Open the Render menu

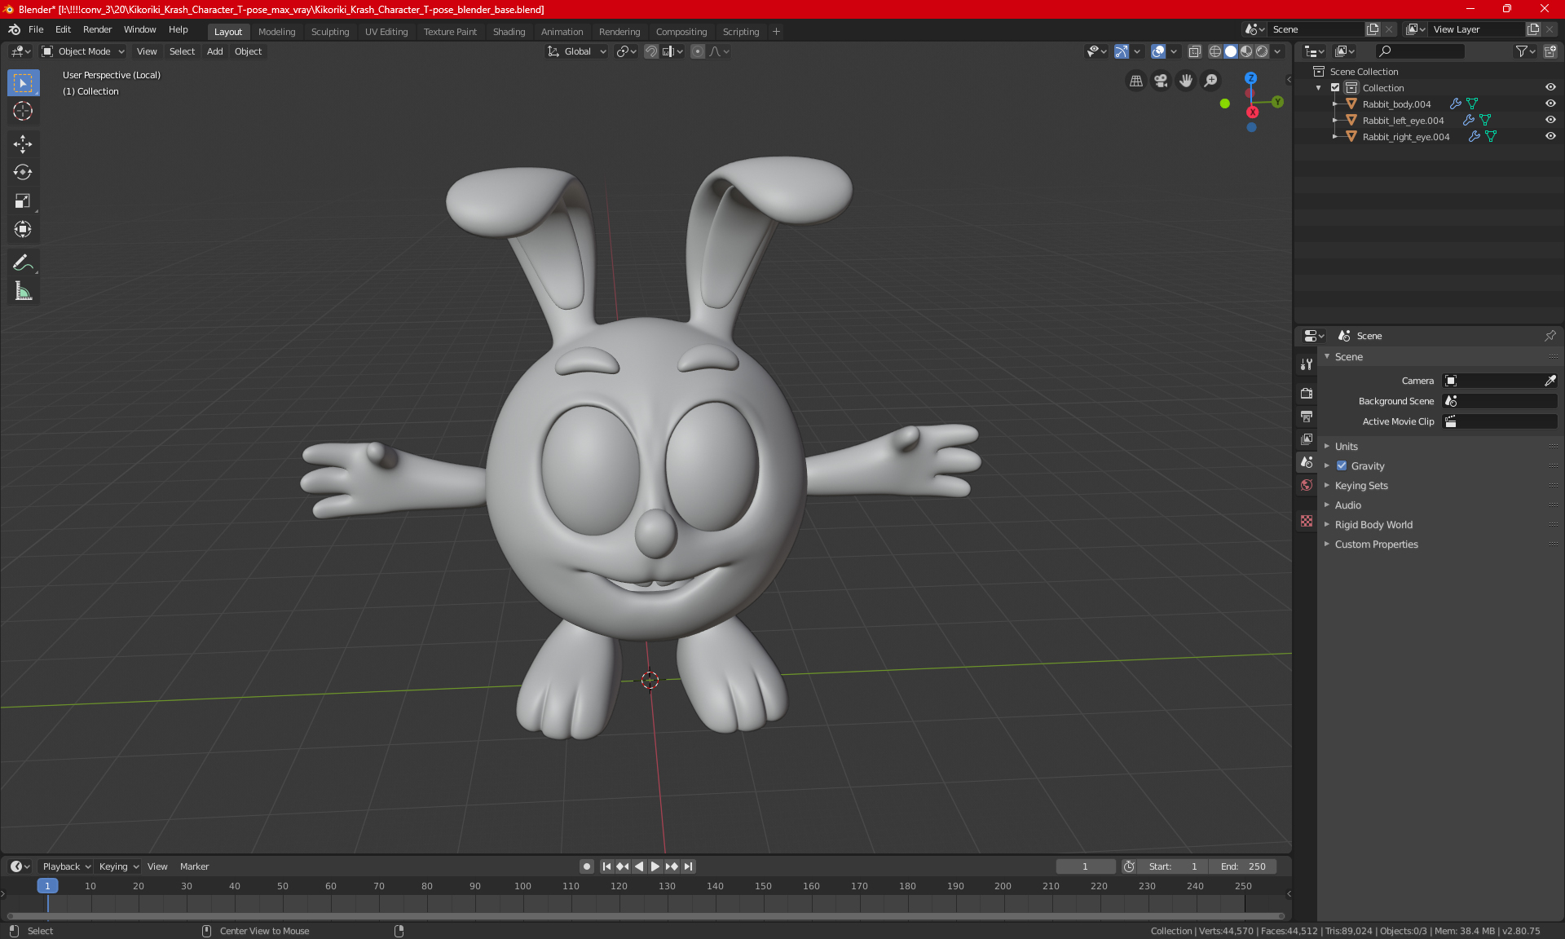tap(97, 29)
